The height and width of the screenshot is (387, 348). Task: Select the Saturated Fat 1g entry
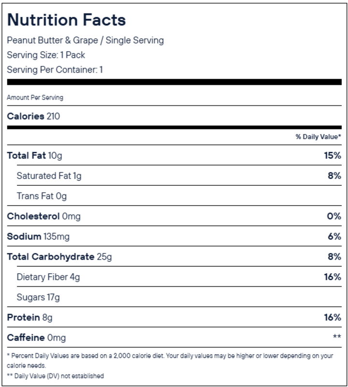(x=49, y=176)
